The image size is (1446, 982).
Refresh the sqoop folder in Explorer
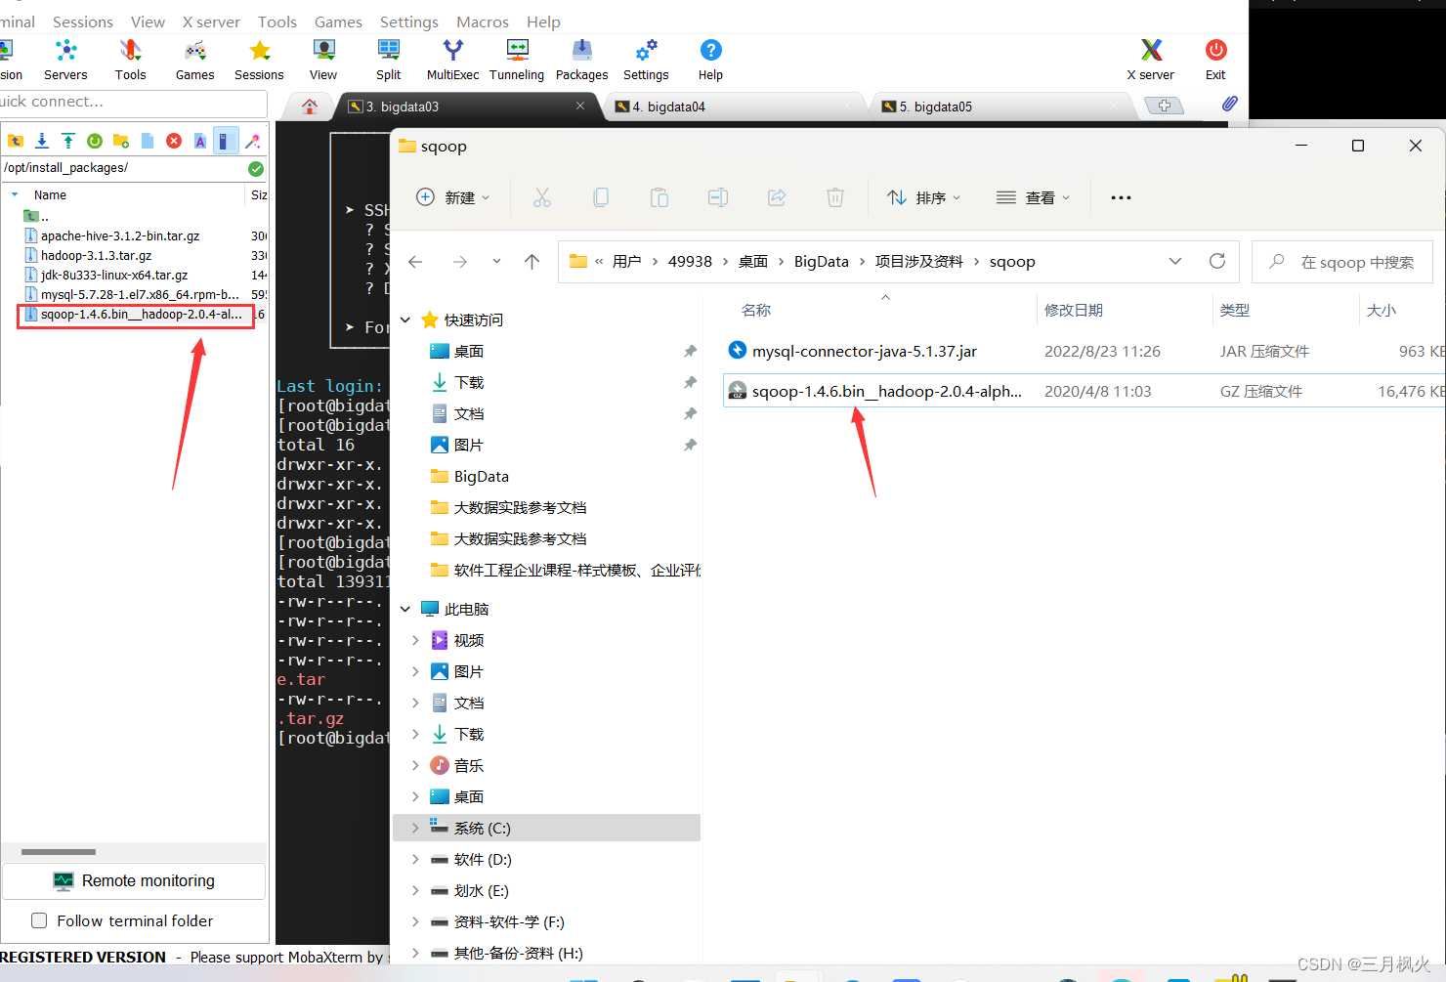point(1217,261)
